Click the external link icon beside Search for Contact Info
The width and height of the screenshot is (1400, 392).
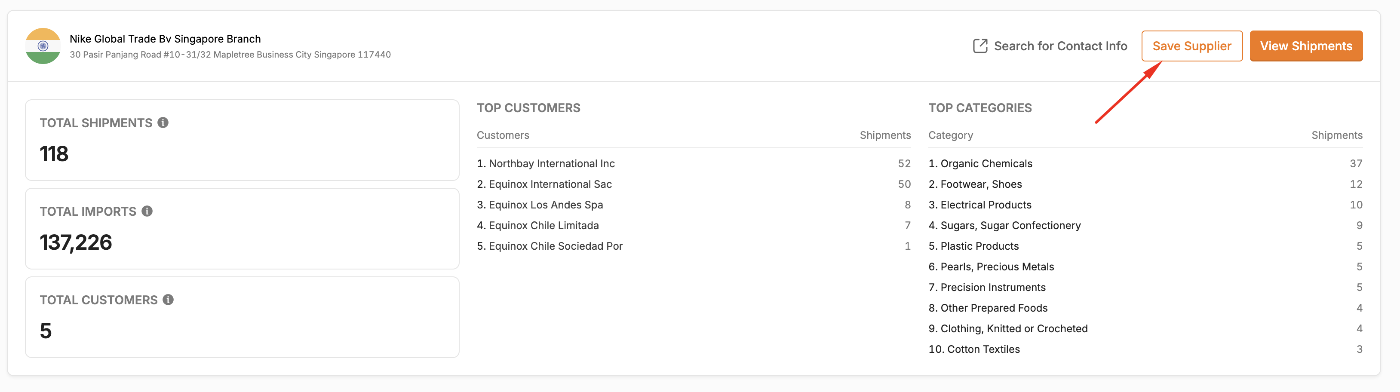pyautogui.click(x=980, y=46)
